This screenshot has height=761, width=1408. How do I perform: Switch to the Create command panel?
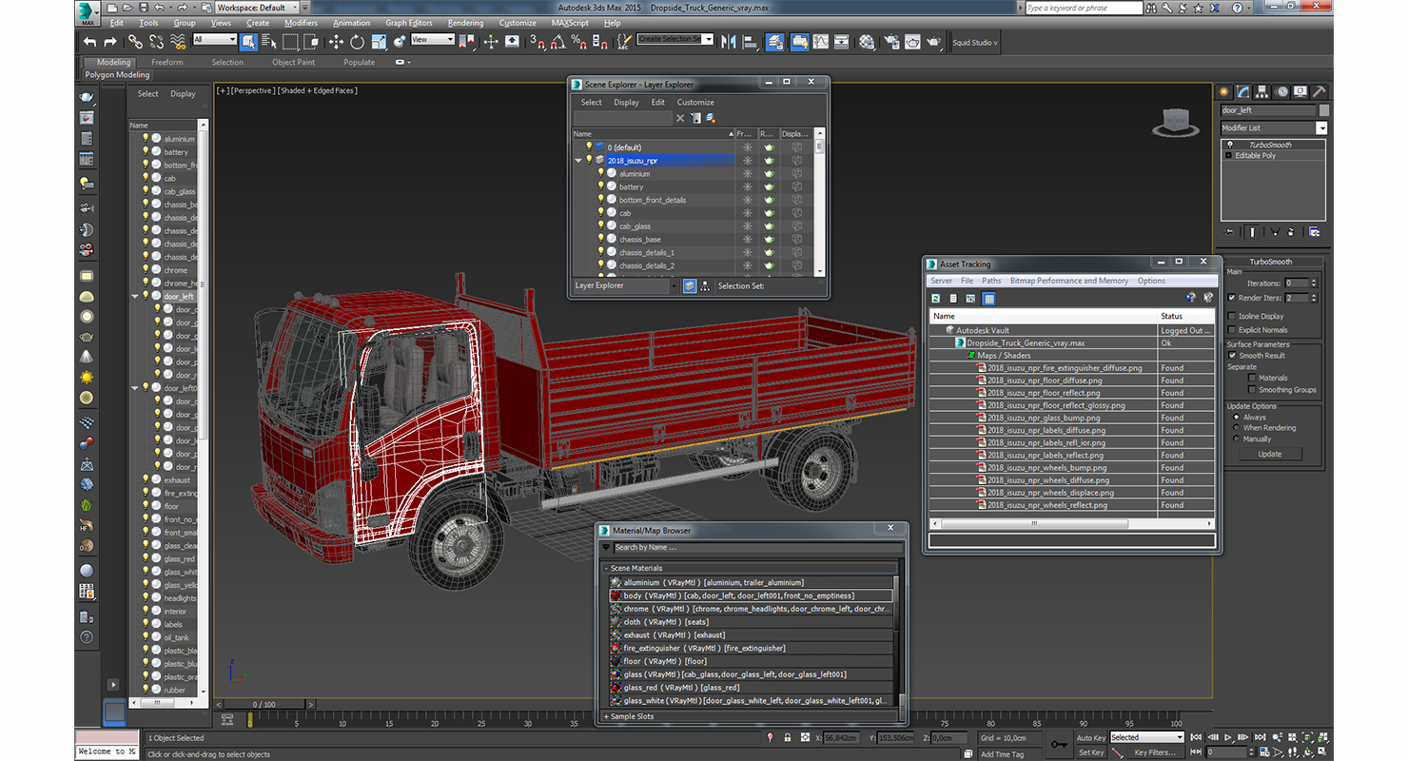click(x=1224, y=92)
